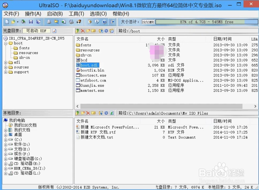Click the local path field C:\Users\admin

[193, 113]
